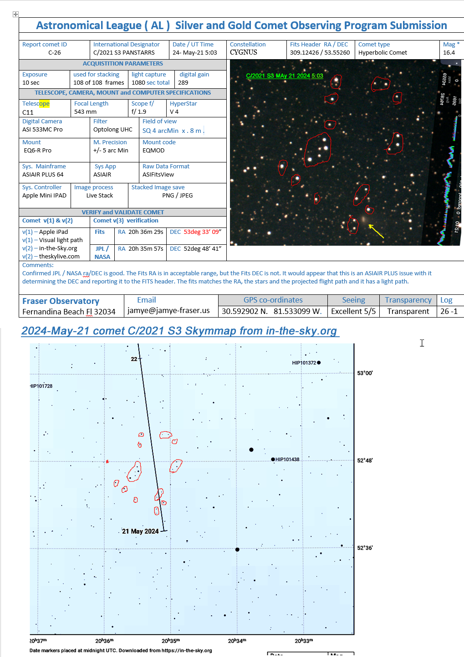
Task: Place cursor in the CYGNUS constellation cell
Action: 244,52
